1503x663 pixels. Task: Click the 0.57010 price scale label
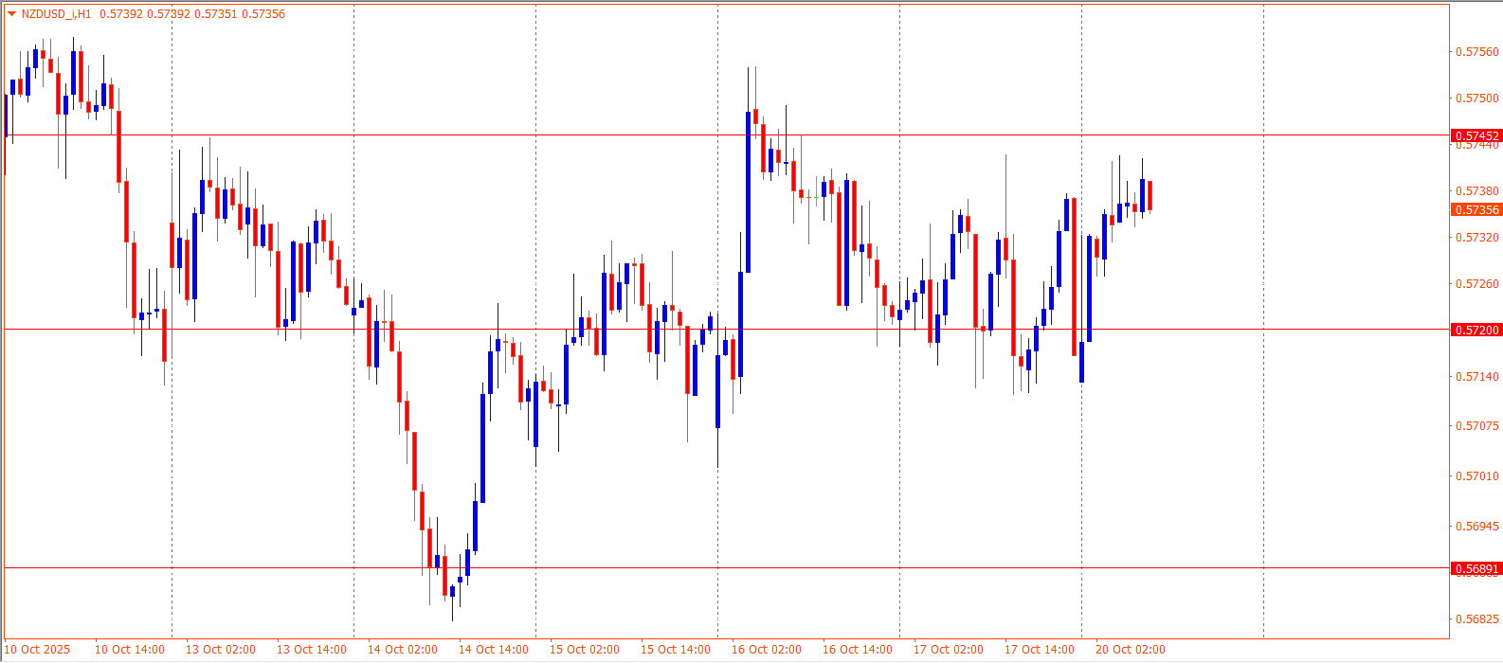click(1476, 476)
